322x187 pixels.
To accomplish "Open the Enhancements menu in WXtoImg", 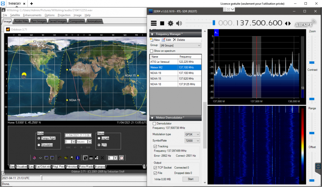I will tap(32, 15).
